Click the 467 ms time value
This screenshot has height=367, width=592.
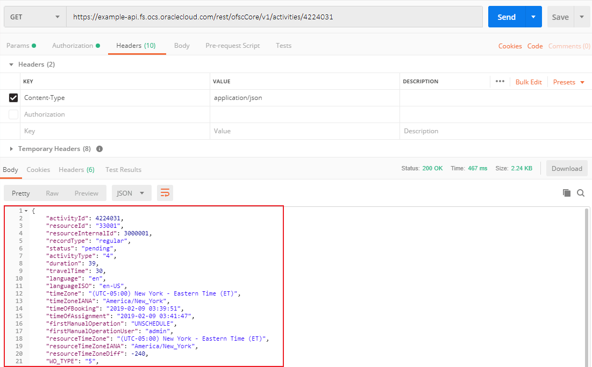click(477, 169)
